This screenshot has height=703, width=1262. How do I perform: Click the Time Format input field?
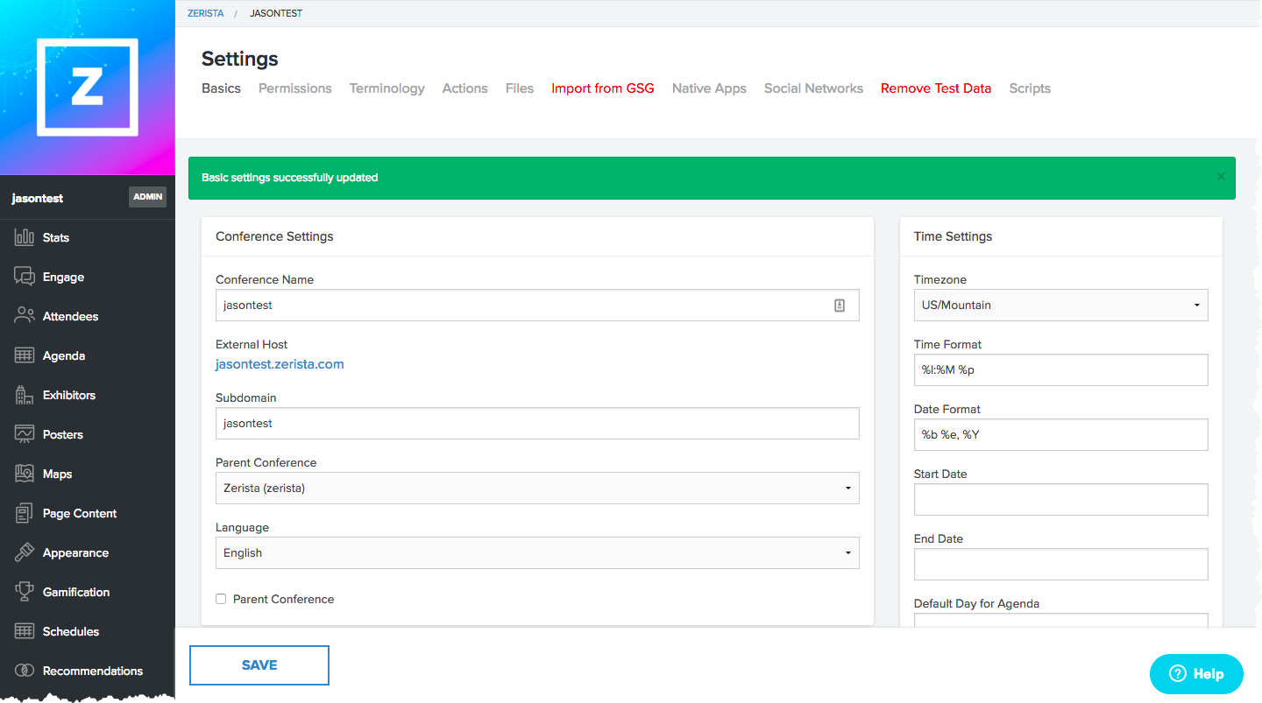pos(1060,369)
